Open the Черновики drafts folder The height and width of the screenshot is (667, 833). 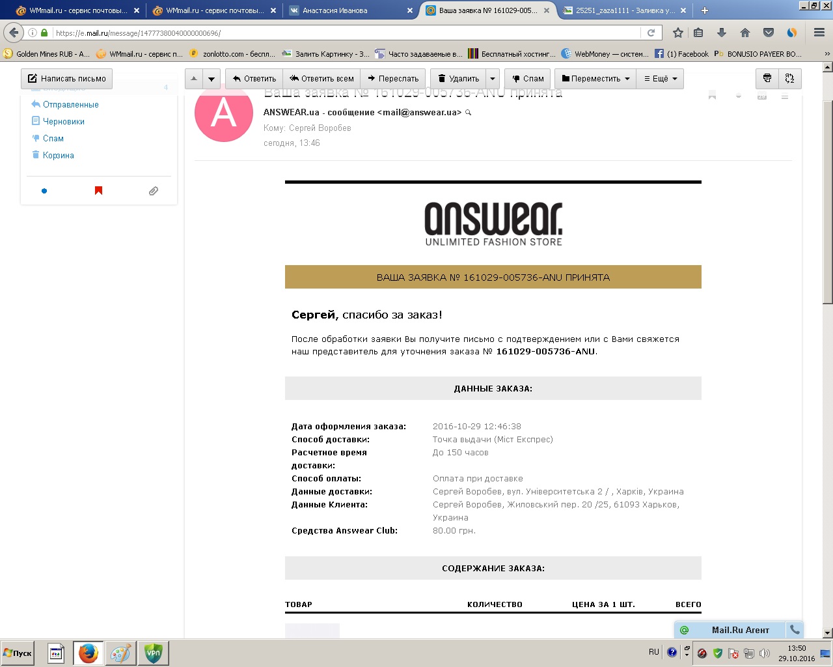(x=64, y=121)
